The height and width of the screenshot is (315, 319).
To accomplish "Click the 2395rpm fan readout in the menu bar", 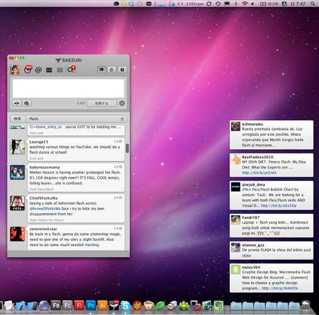I will tap(195, 4).
